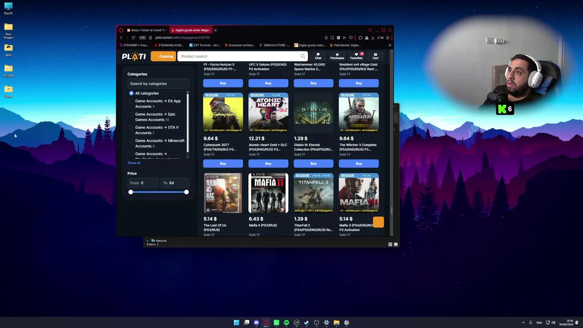Open the Mafia II cover thumbnail
The height and width of the screenshot is (328, 583).
(268, 193)
